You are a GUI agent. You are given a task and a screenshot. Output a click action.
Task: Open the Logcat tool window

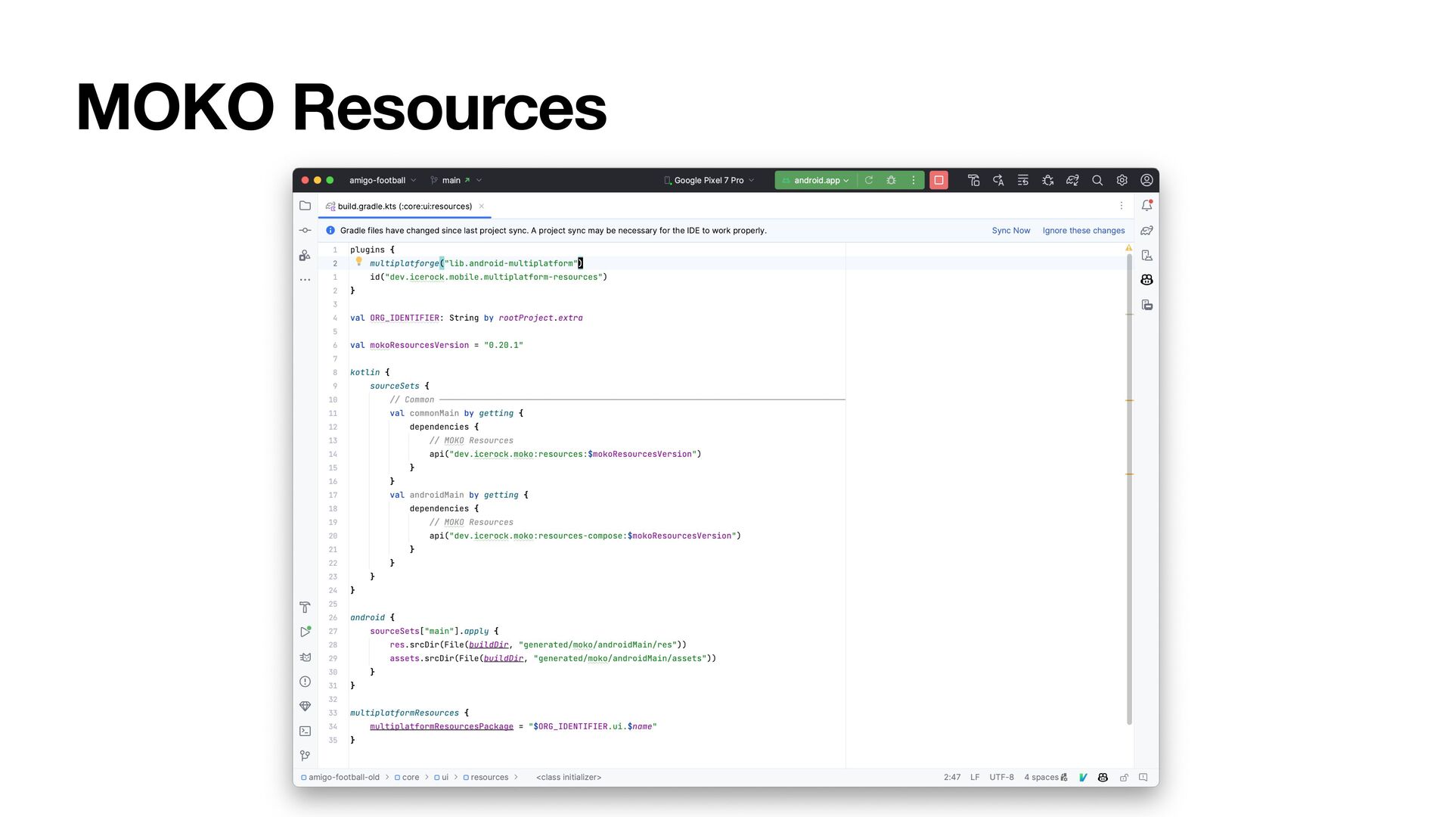(305, 657)
